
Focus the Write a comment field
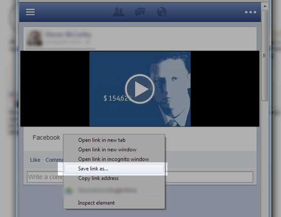point(140,177)
